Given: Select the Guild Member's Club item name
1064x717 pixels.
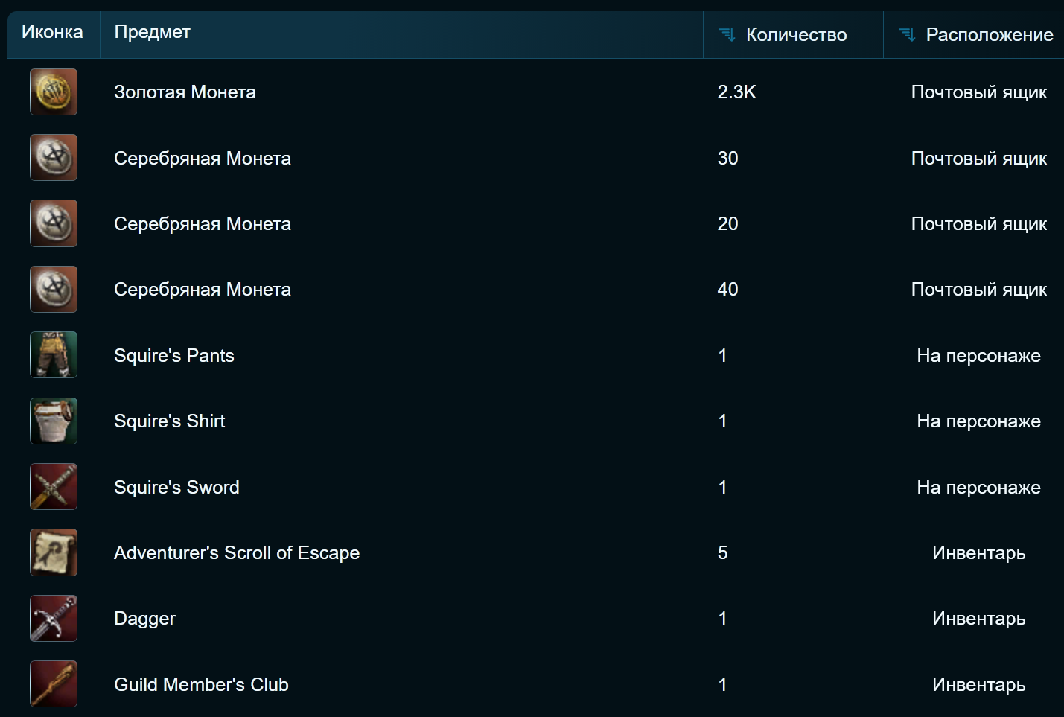Looking at the screenshot, I should (x=201, y=685).
